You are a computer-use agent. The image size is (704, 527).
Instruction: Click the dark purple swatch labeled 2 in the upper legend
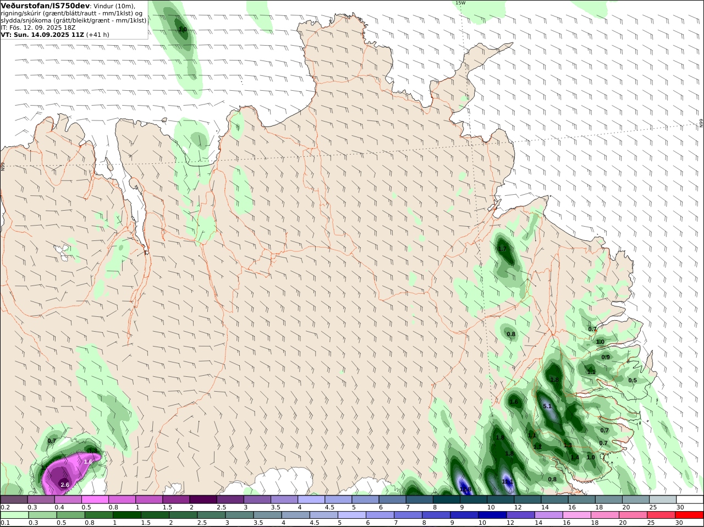click(204, 499)
